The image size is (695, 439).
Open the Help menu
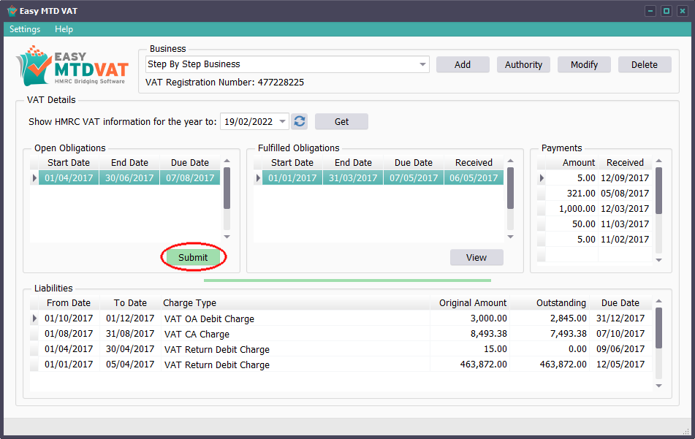64,29
